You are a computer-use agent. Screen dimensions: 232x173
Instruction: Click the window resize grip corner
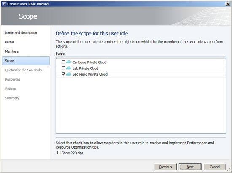coord(229,170)
